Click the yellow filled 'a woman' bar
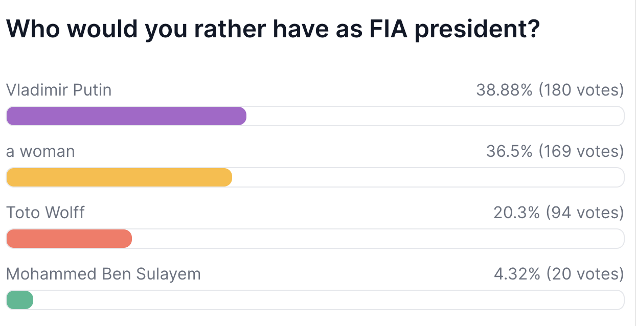 coord(119,177)
